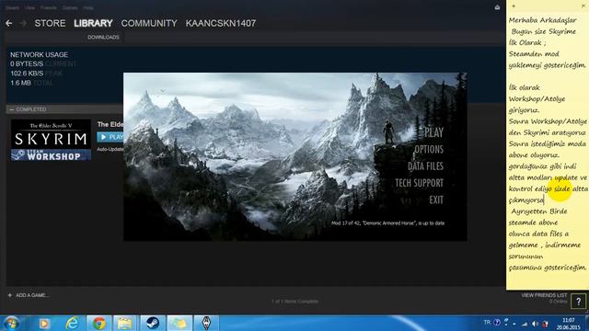The height and width of the screenshot is (331, 589).
Task: Switch to the LIBRARY section
Action: tap(93, 23)
